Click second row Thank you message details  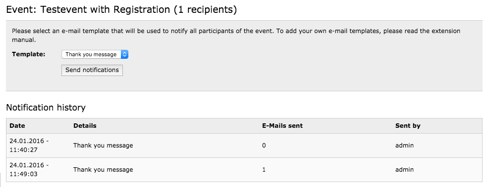click(x=103, y=170)
